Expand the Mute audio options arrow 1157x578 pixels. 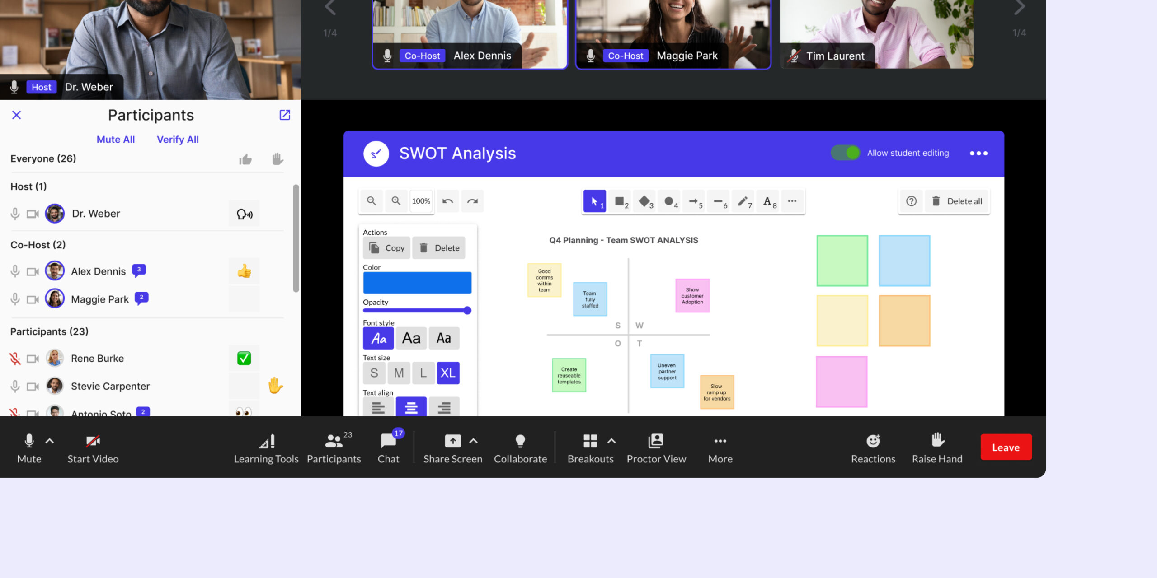(x=50, y=441)
